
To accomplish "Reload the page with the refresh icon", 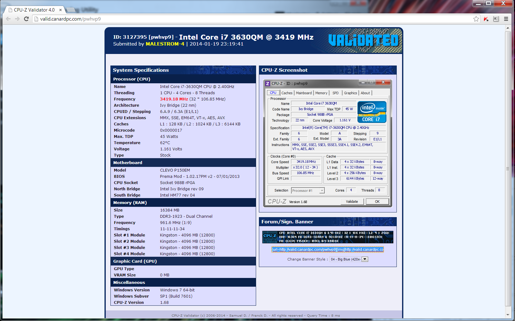I will pyautogui.click(x=27, y=19).
